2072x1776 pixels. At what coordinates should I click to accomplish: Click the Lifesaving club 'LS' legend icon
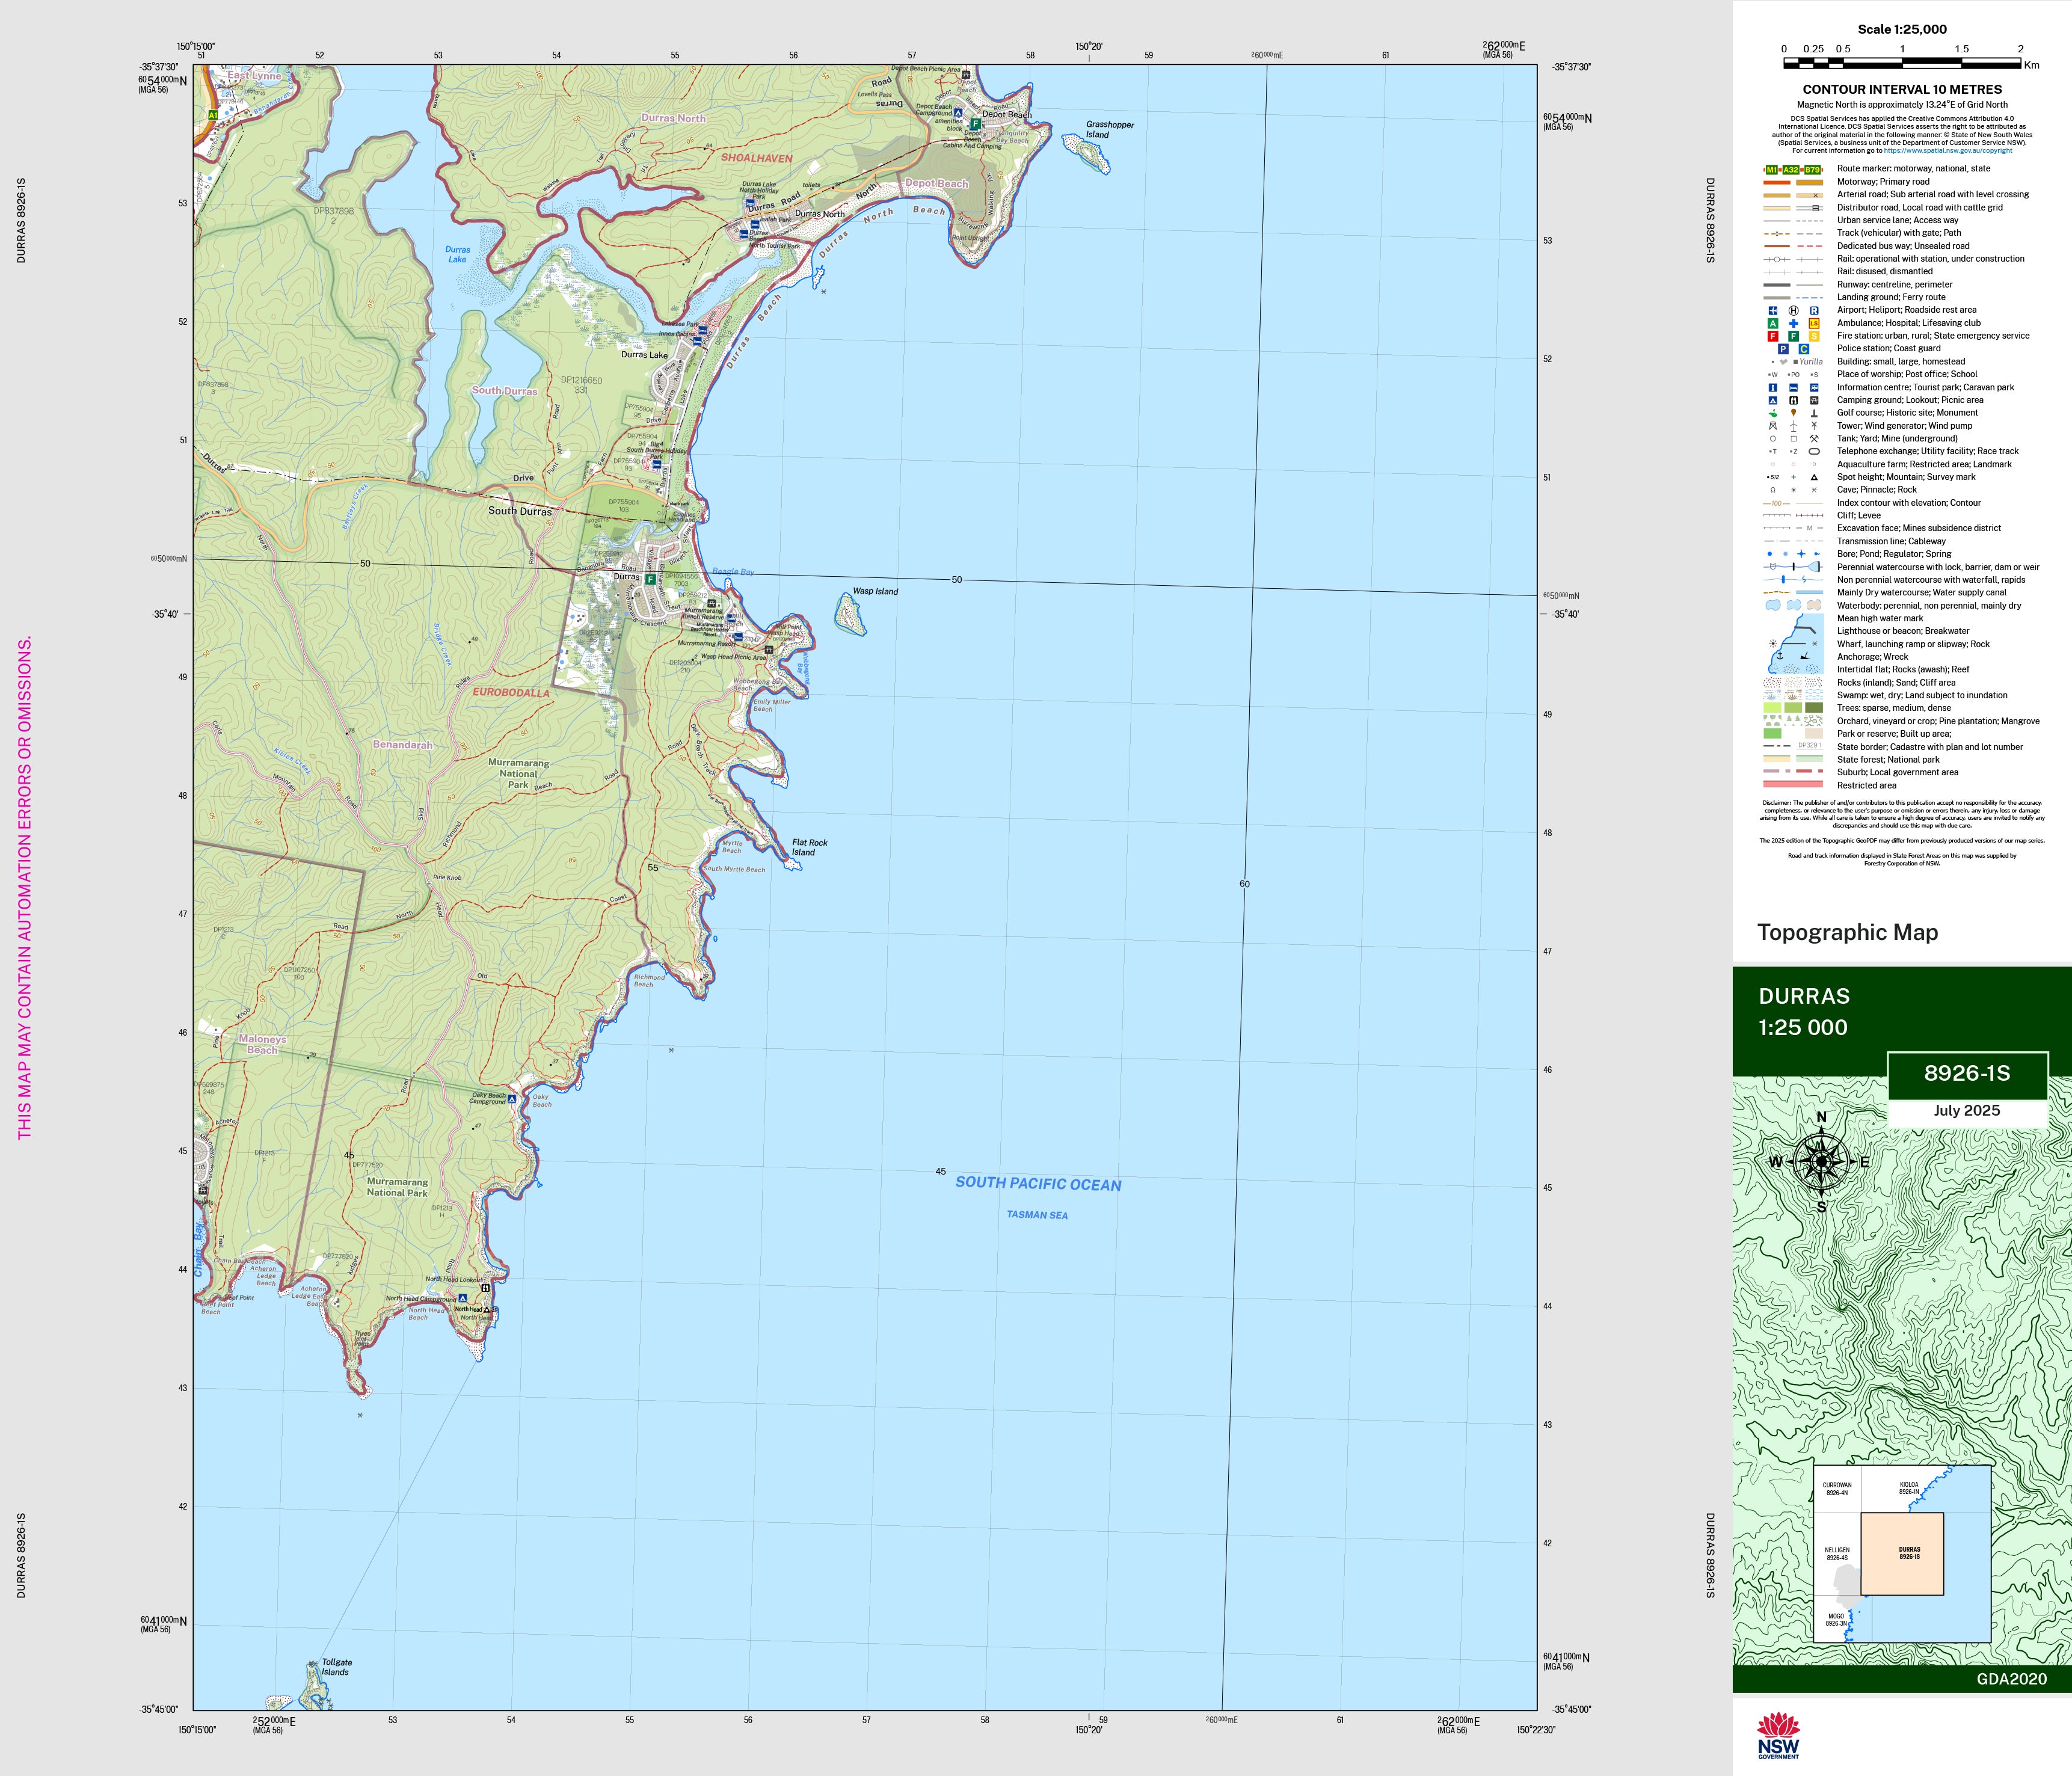[1814, 323]
